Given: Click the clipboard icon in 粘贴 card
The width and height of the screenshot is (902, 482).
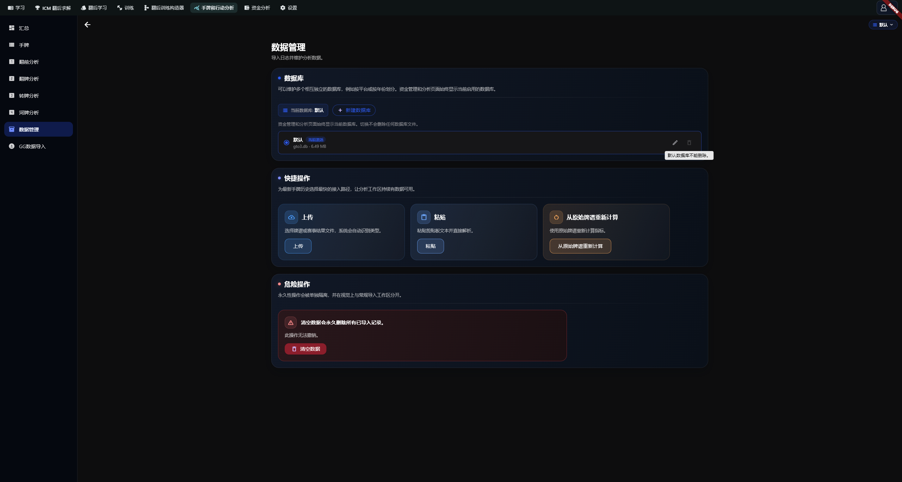Looking at the screenshot, I should click(424, 217).
